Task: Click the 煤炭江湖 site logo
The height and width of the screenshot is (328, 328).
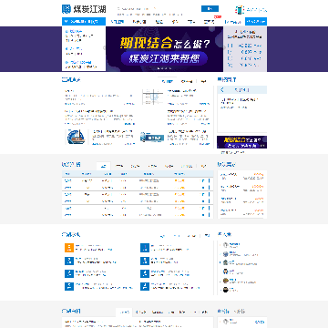Action: tap(84, 9)
